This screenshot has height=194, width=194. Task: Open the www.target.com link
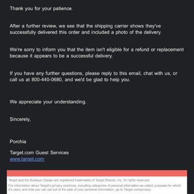coord(27,159)
